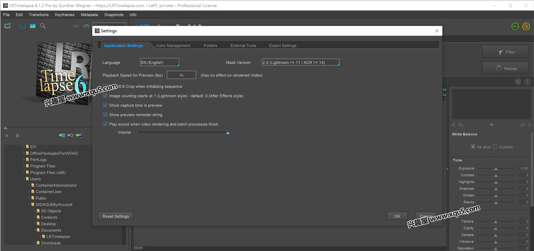Screen dimensions: 534x251
Task: Toggle Show preview reminder string checkbox
Action: pos(105,115)
